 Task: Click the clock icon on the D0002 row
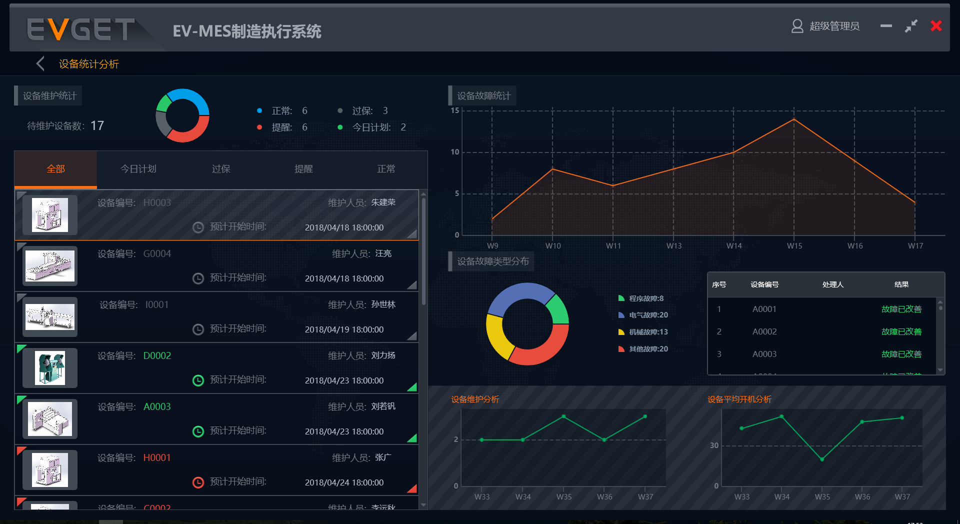pos(198,380)
